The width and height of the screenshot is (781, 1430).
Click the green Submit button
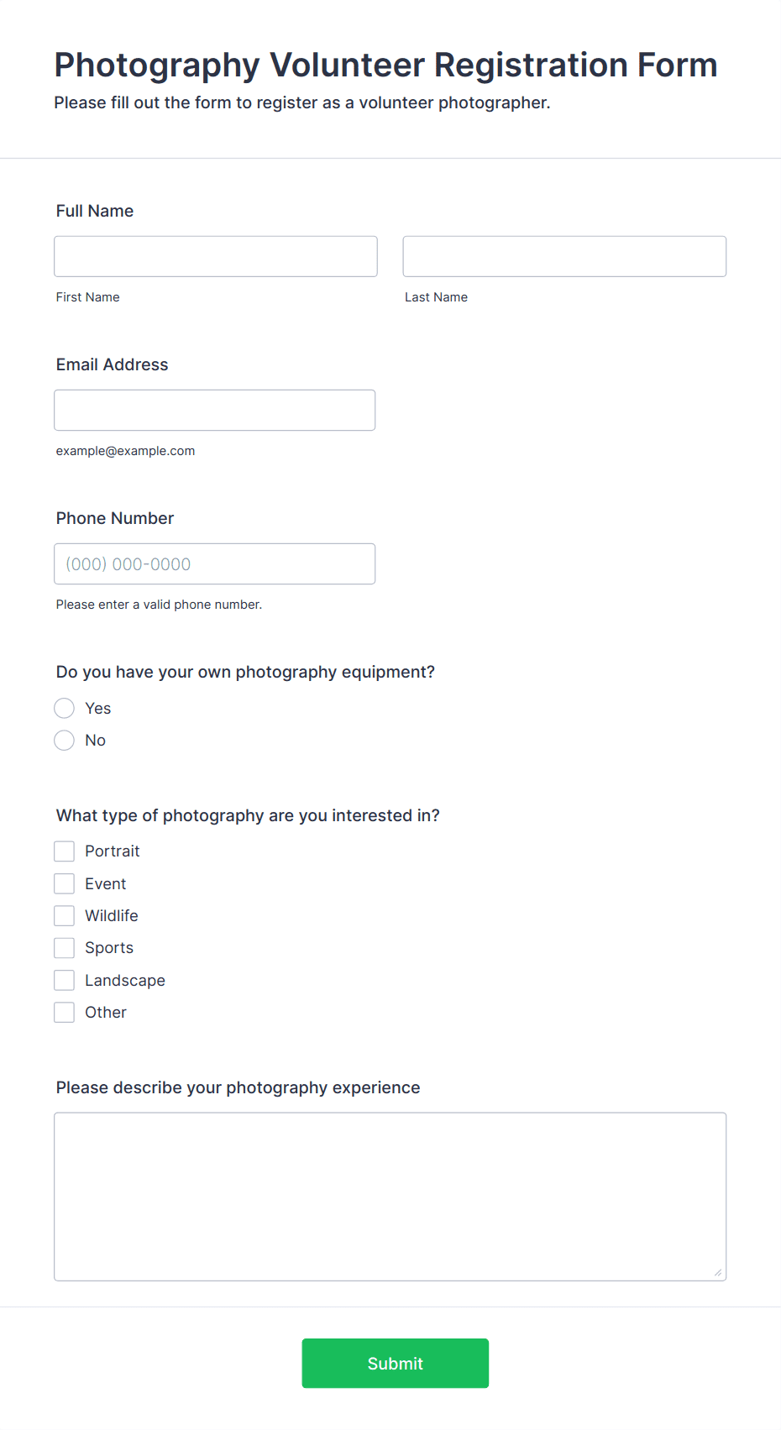coord(396,1363)
